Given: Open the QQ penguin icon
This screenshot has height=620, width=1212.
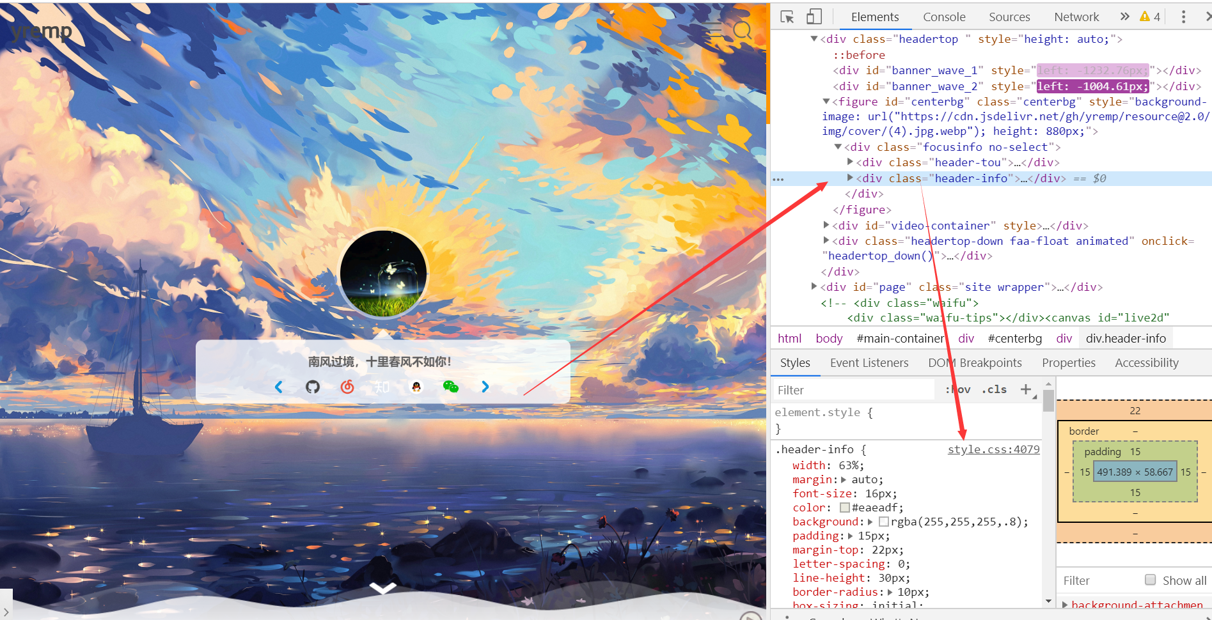Looking at the screenshot, I should (416, 387).
